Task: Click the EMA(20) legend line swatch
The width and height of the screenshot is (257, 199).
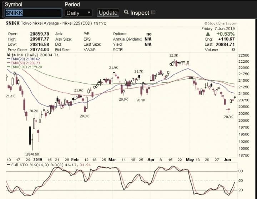Action: tap(9, 59)
